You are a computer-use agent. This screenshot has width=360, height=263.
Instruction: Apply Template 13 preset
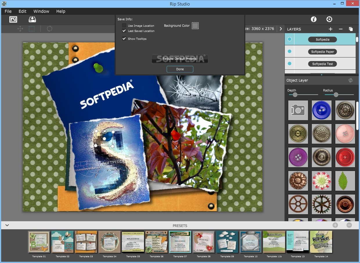298,242
